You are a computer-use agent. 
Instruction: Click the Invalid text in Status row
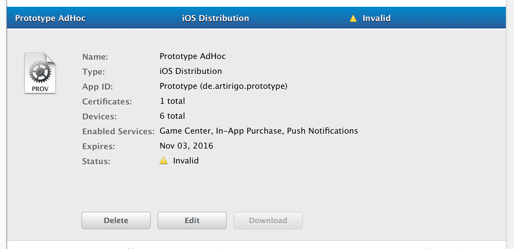click(186, 161)
